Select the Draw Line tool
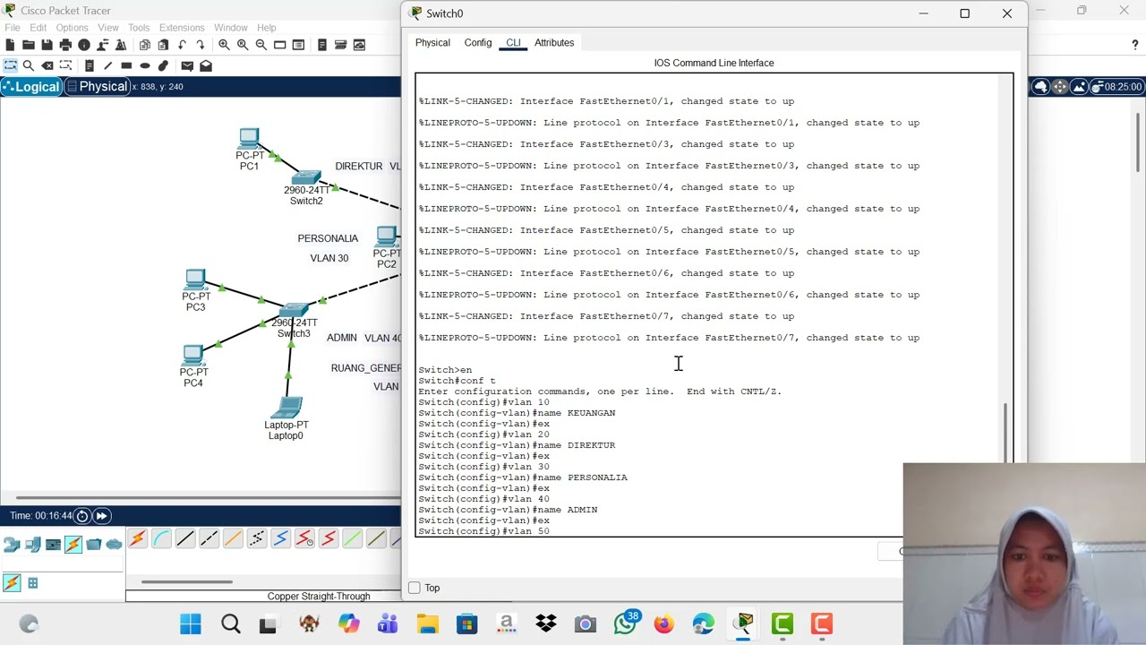The image size is (1146, 645). 107,65
